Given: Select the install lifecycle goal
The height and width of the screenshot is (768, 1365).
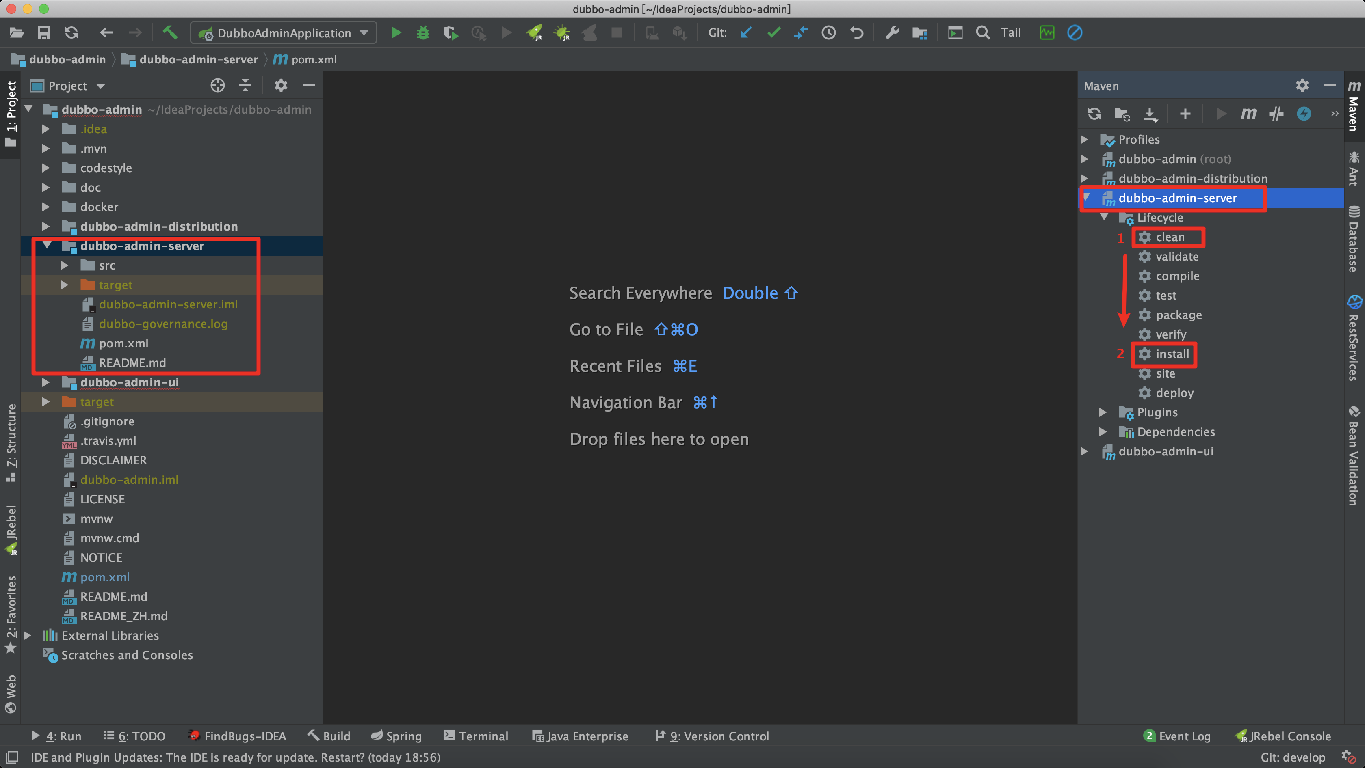Looking at the screenshot, I should click(x=1172, y=354).
